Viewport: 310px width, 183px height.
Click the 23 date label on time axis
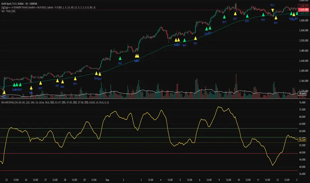[x=7, y=180]
